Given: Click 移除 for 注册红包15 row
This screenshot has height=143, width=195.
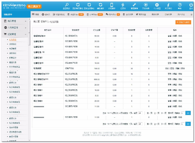Looking at the screenshot, I should point(180,47).
